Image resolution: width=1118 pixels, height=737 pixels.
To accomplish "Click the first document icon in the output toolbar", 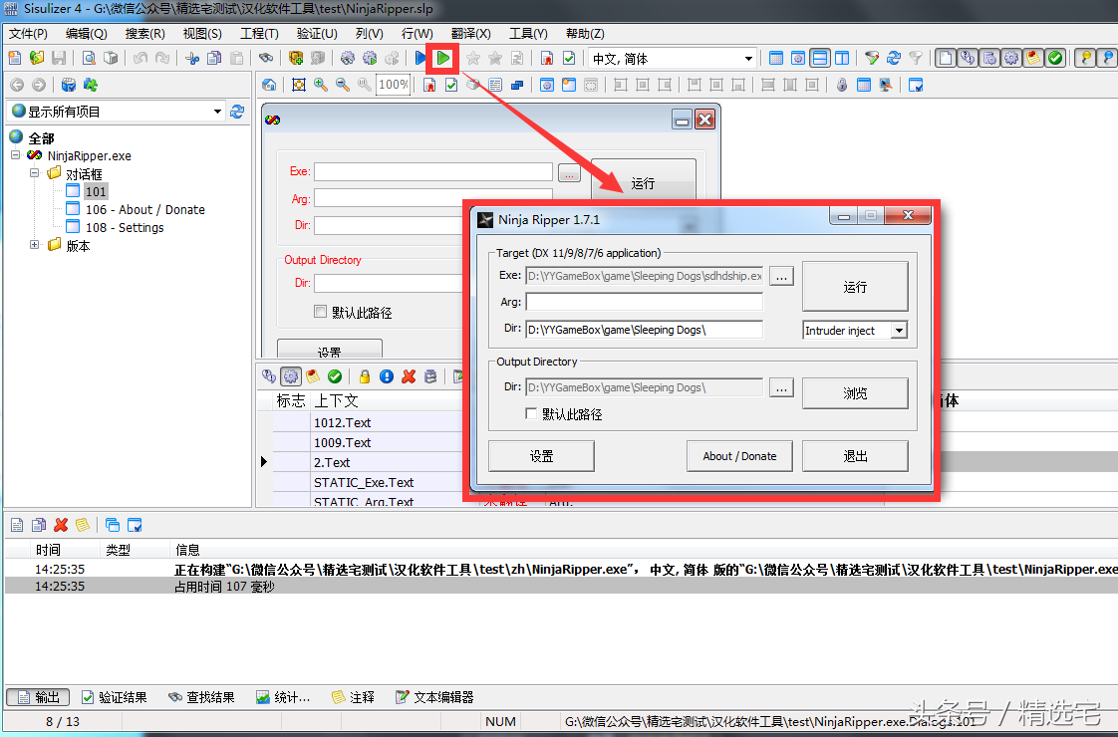I will click(17, 525).
